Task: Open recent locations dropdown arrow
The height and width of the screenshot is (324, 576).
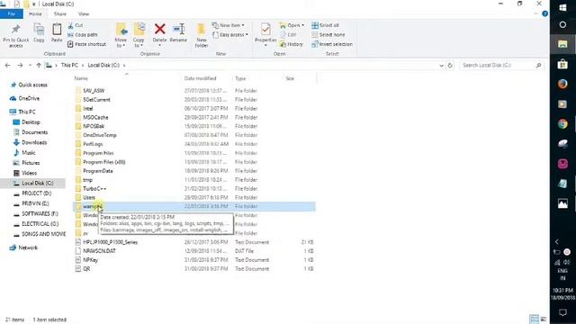Action: tap(30, 66)
